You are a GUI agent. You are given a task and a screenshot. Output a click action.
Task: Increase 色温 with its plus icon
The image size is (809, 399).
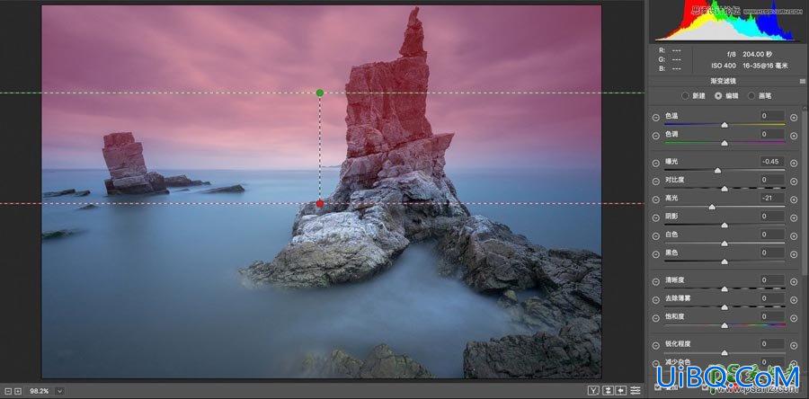click(794, 118)
